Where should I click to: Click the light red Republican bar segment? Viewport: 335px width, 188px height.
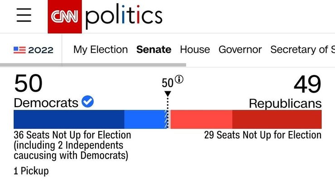201,119
